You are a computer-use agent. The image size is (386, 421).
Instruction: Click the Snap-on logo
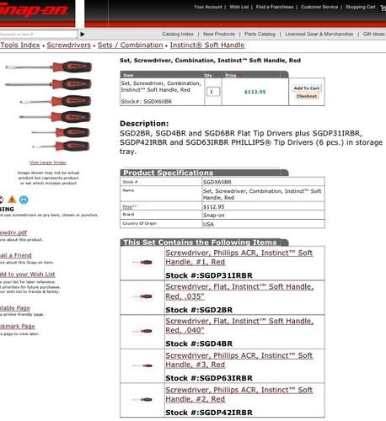pos(34,10)
